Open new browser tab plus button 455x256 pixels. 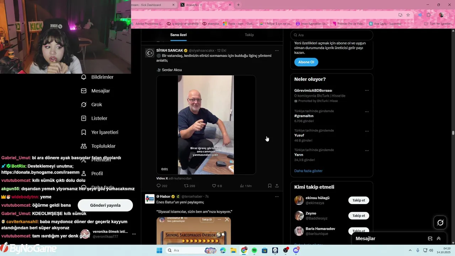tap(238, 5)
